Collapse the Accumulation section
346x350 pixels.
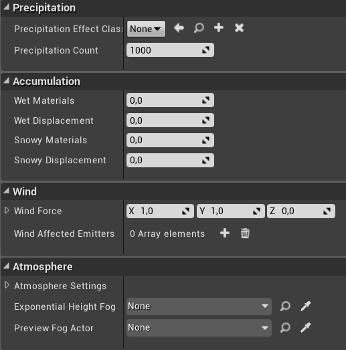[x=7, y=80]
